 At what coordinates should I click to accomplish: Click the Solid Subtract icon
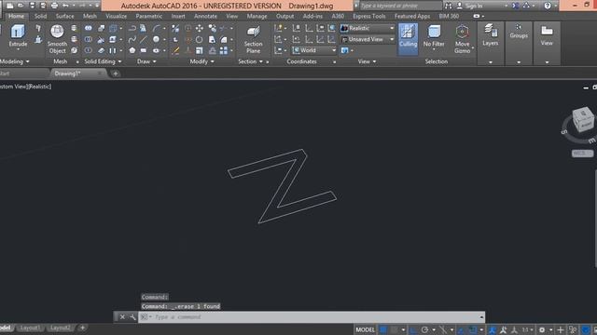click(x=88, y=39)
